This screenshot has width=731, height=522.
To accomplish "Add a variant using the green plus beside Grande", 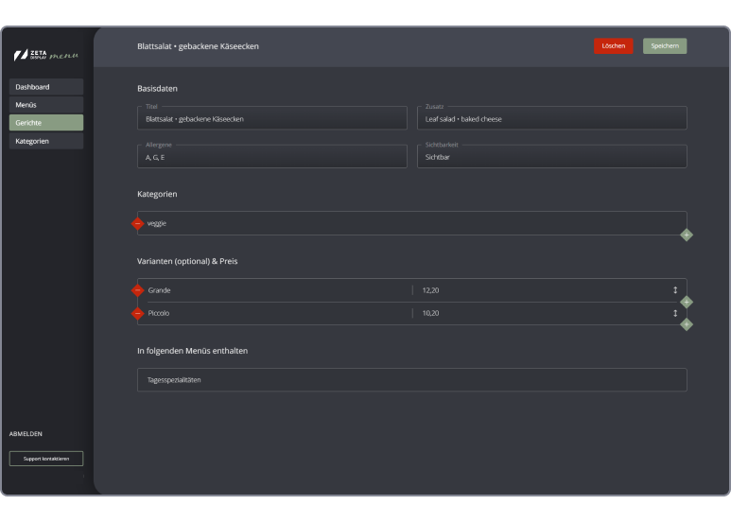I will pyautogui.click(x=687, y=302).
